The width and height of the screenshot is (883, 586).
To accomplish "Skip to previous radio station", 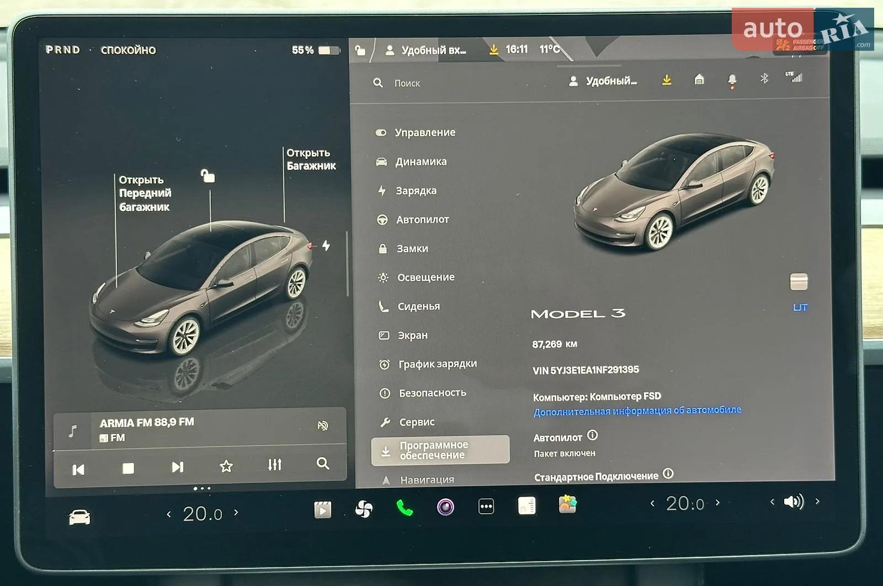I will 78,470.
